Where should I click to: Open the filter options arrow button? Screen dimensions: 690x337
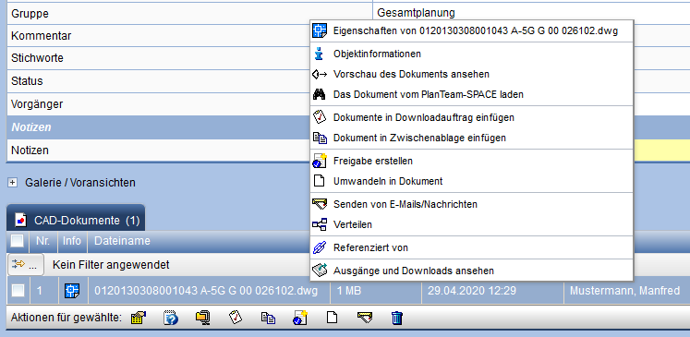(26, 265)
